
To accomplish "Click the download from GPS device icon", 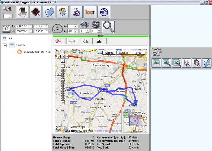I will point(22,12).
